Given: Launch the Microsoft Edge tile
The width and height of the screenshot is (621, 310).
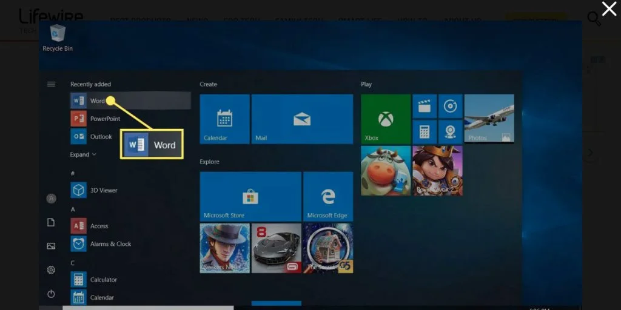Looking at the screenshot, I should pyautogui.click(x=328, y=197).
